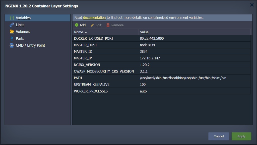Select the MASTER_HOST variable name
257x145 pixels.
(x=85, y=45)
